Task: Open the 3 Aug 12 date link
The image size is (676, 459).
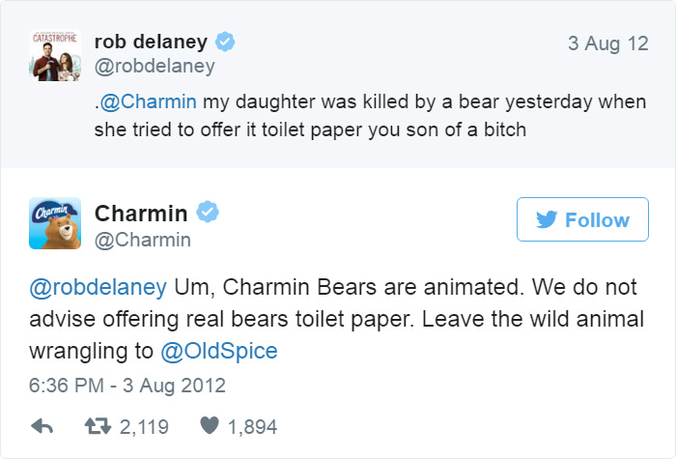Action: [607, 43]
